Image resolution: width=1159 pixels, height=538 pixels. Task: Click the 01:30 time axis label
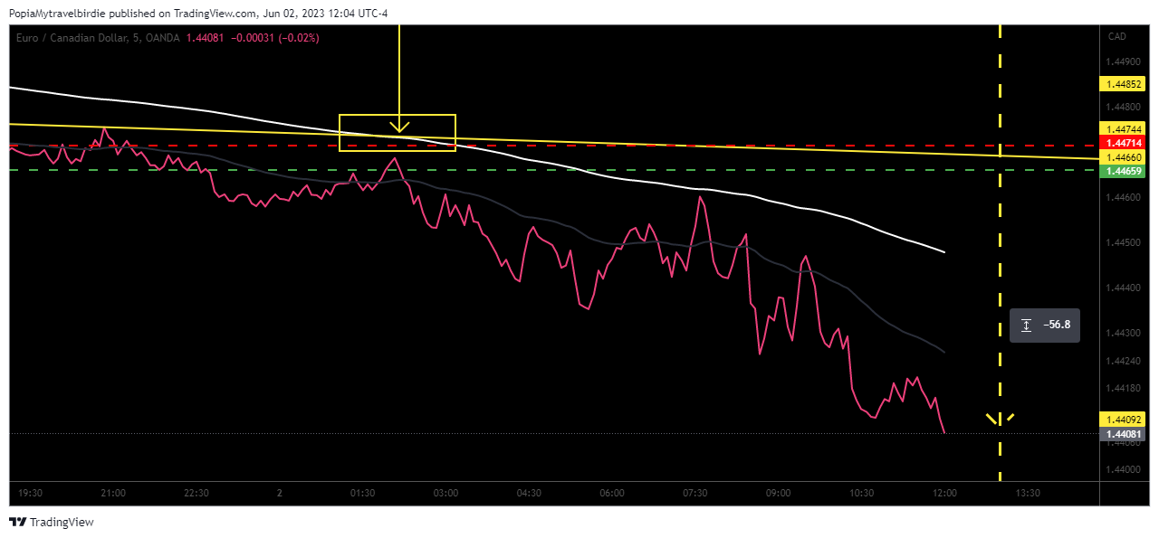point(362,493)
